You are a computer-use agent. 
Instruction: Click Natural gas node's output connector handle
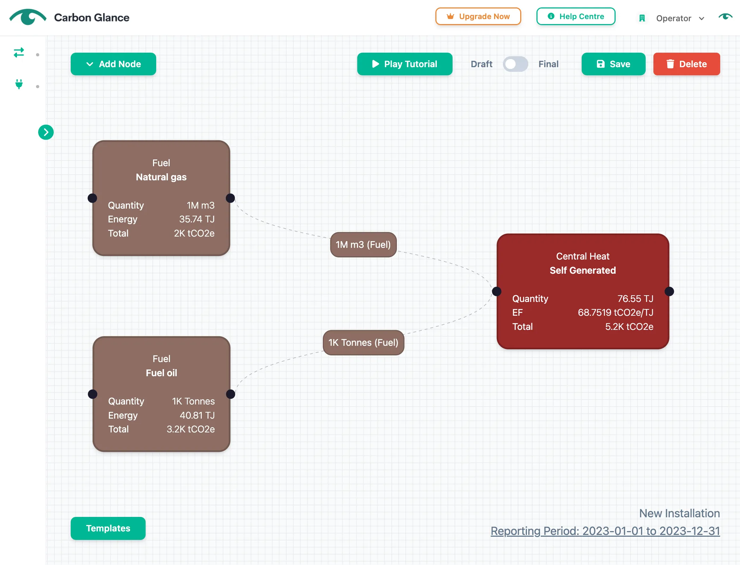point(230,198)
